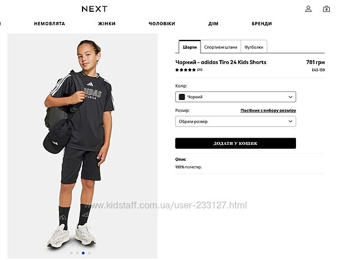The image size is (337, 260).
Task: Click chevron arrow of the color dropdown
Action: click(x=290, y=97)
